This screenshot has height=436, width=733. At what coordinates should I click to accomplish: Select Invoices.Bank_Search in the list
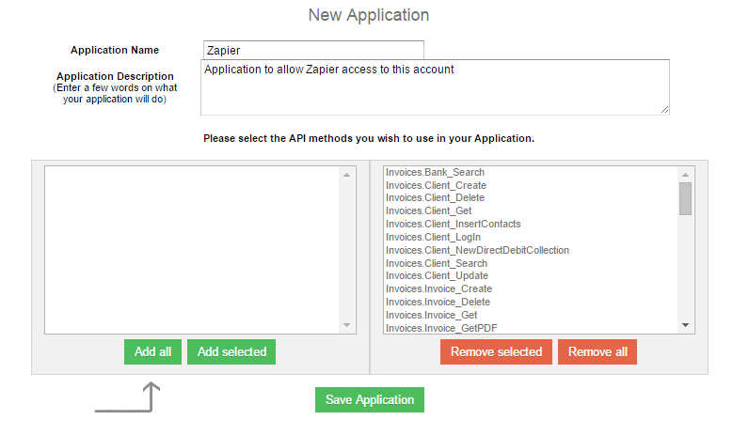click(436, 172)
